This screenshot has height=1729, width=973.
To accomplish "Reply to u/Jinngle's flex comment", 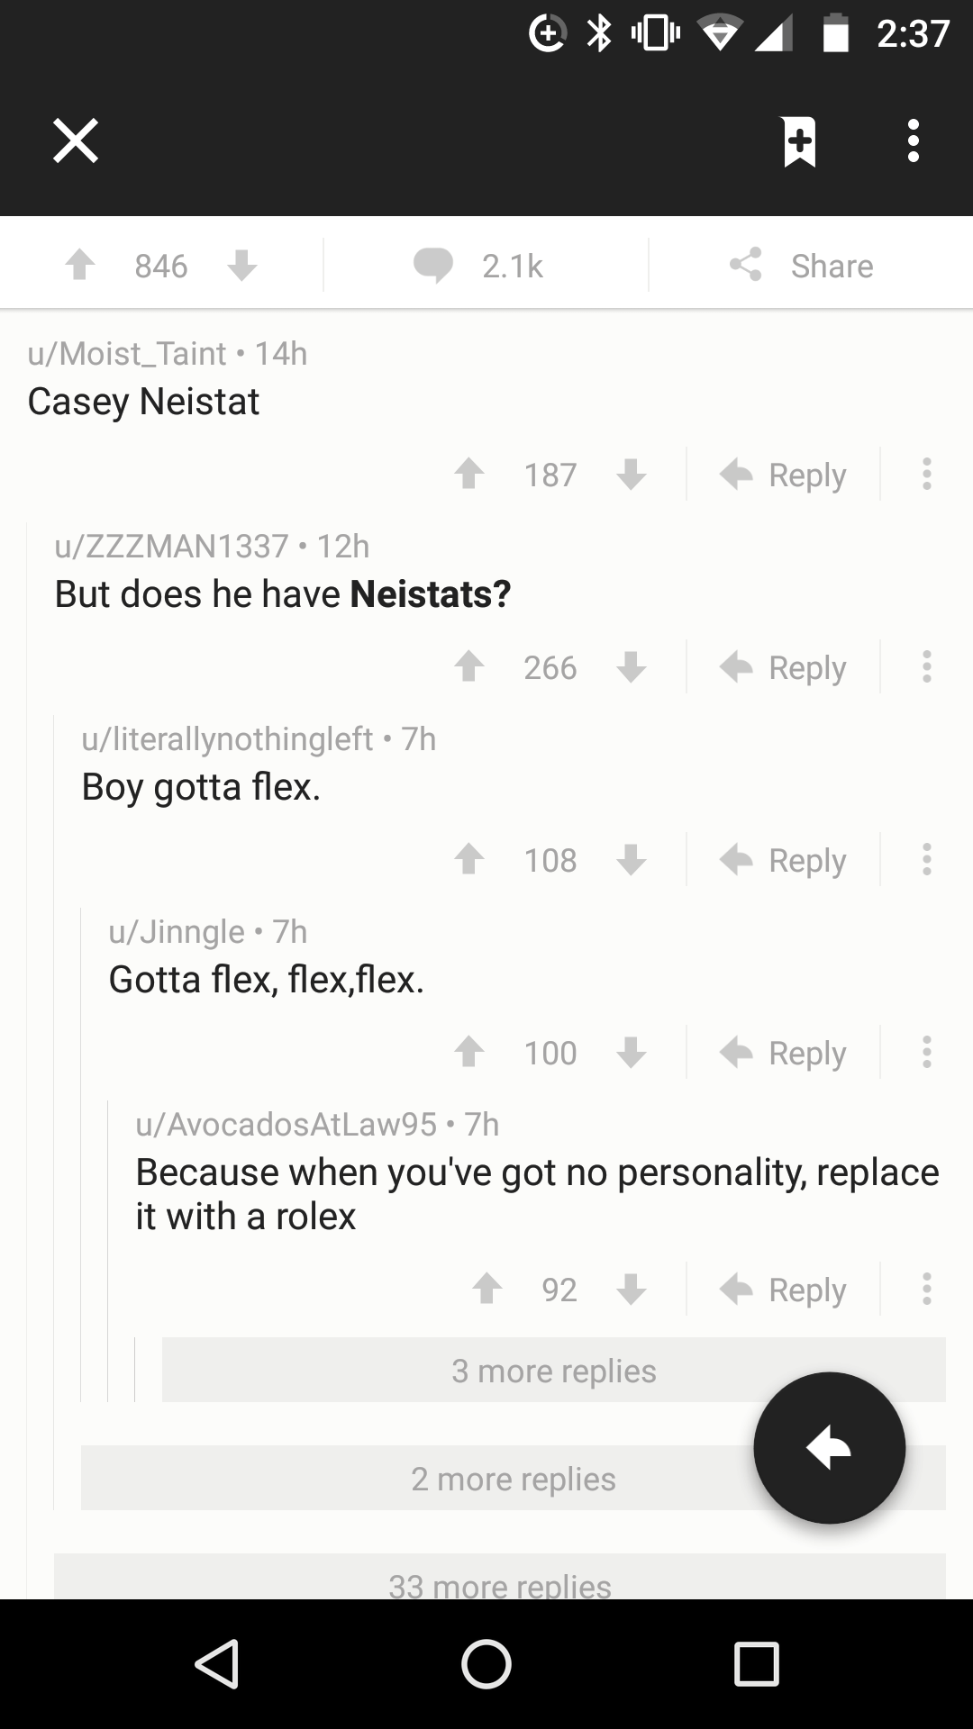I will coord(786,1052).
